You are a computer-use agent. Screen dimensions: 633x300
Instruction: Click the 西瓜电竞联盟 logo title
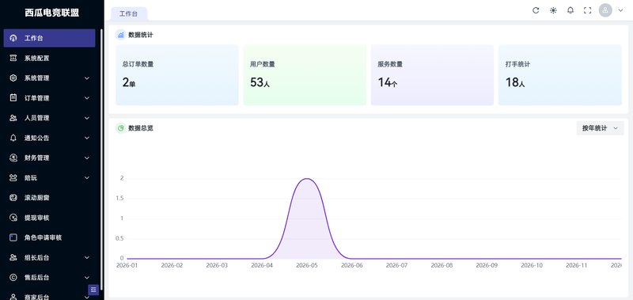(51, 13)
